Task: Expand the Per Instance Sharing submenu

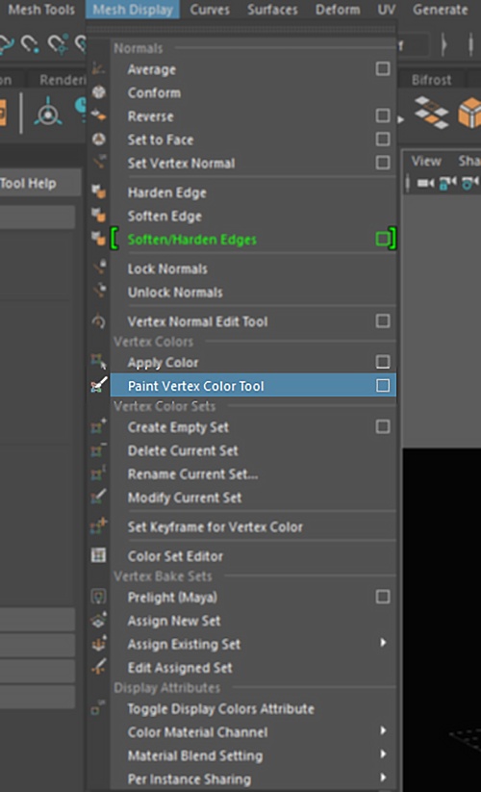Action: click(383, 778)
